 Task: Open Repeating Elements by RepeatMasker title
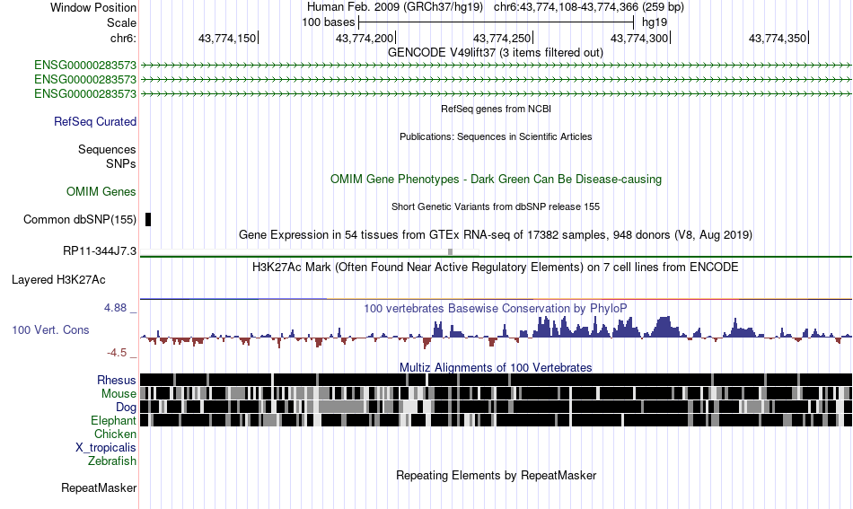(496, 475)
